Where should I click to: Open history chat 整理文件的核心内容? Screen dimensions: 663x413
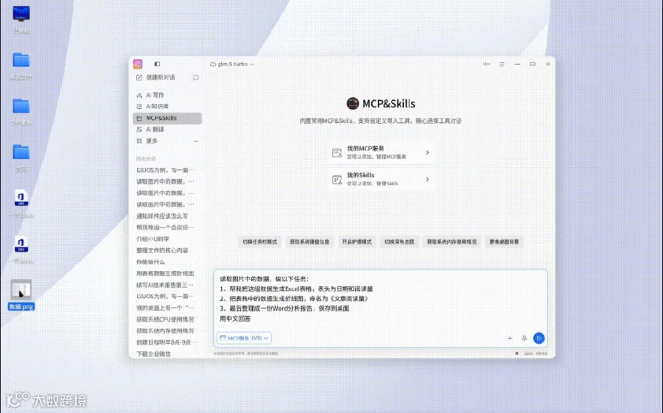(162, 250)
